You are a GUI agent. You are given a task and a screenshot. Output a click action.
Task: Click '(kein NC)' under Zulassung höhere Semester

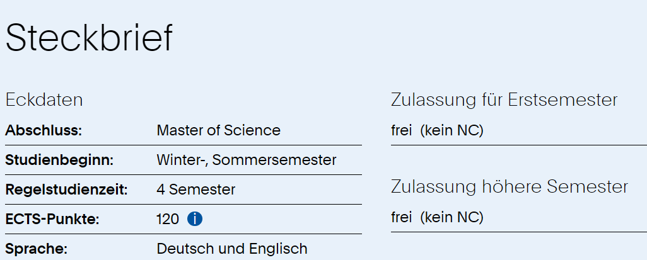pos(452,217)
